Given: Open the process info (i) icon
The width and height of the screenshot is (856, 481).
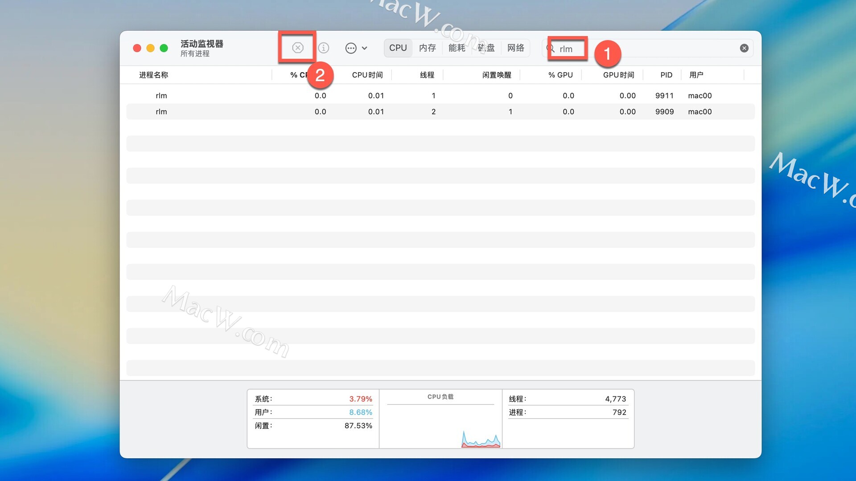Looking at the screenshot, I should point(324,48).
